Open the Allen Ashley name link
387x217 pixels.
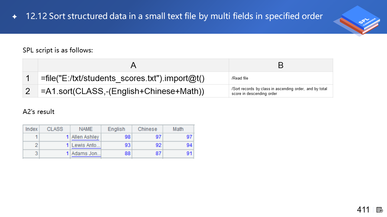click(x=85, y=137)
